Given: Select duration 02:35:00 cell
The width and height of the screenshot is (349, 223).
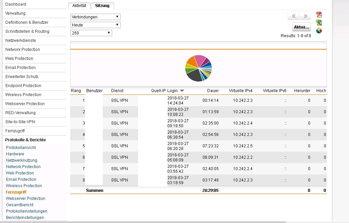Looking at the screenshot, I should (x=211, y=123).
